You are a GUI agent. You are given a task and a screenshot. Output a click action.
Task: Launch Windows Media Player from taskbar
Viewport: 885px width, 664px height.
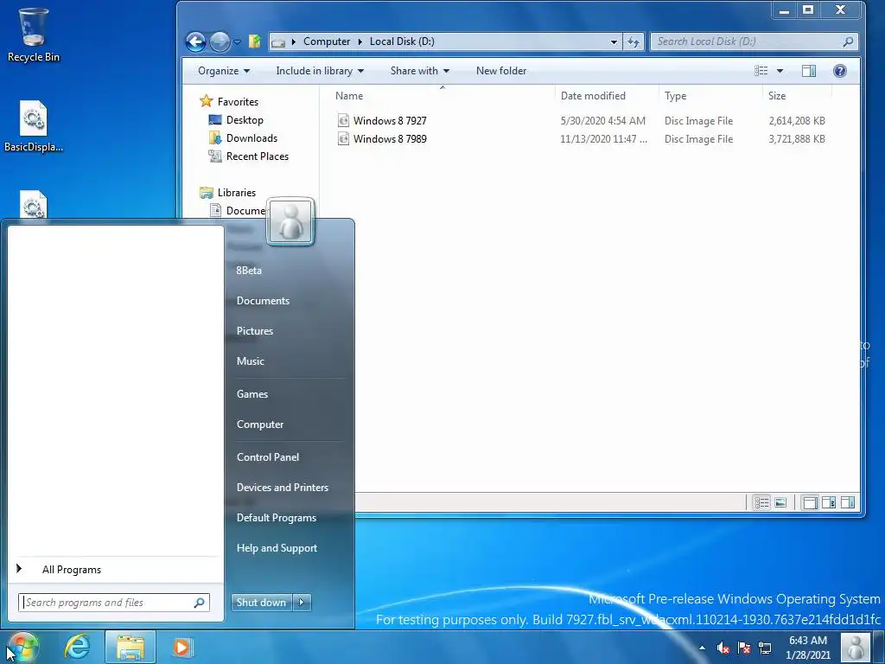point(181,647)
